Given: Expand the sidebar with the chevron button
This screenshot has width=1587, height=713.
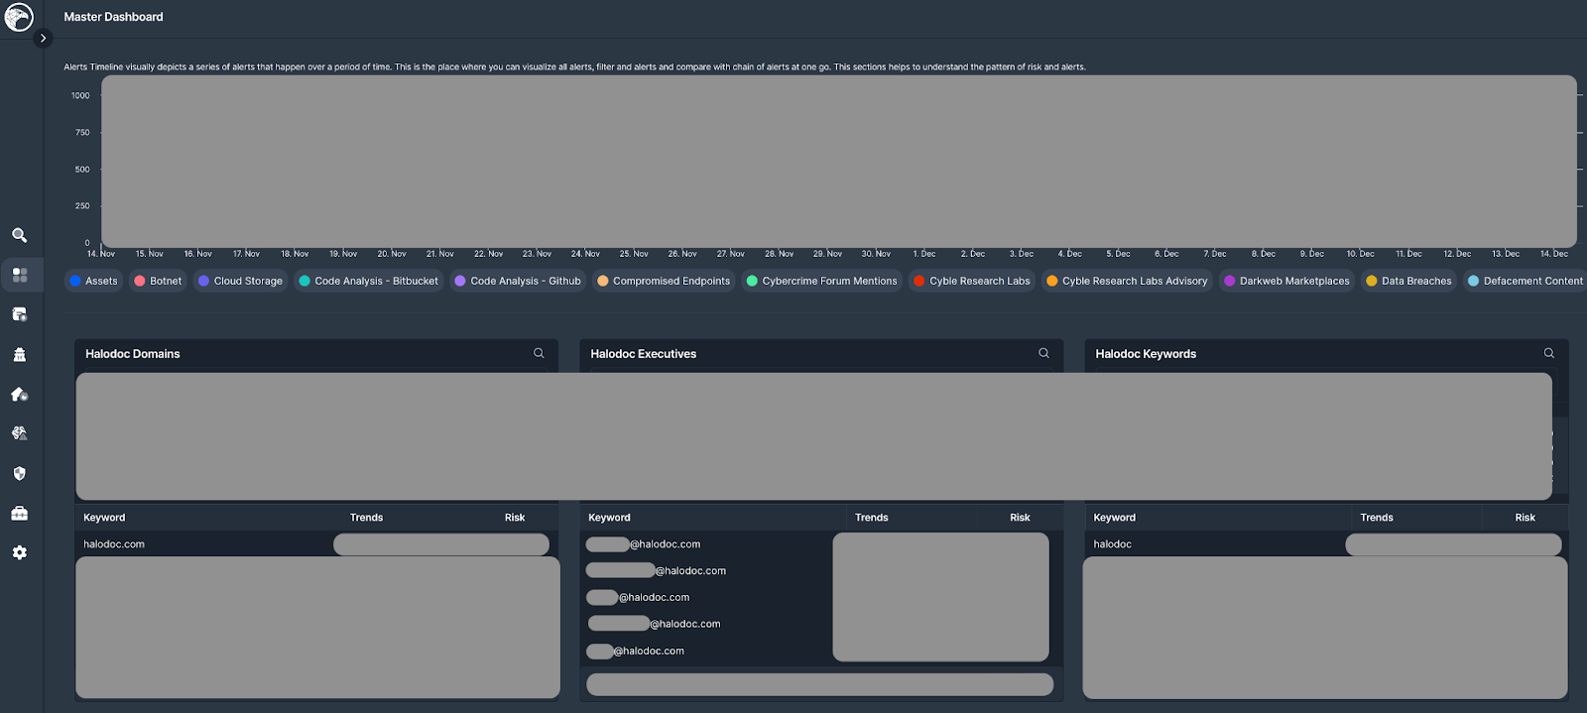Looking at the screenshot, I should click(43, 39).
